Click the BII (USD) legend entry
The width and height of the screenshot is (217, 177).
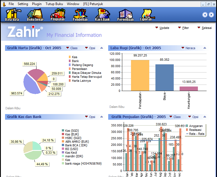point(70,149)
